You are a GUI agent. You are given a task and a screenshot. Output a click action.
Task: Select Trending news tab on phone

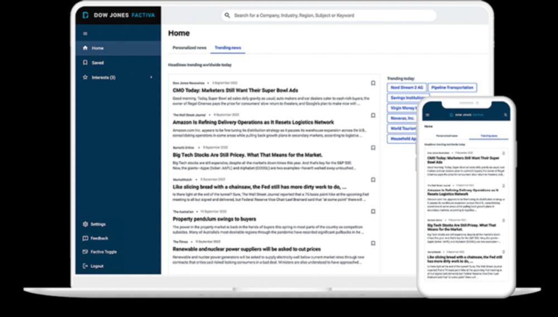click(489, 136)
